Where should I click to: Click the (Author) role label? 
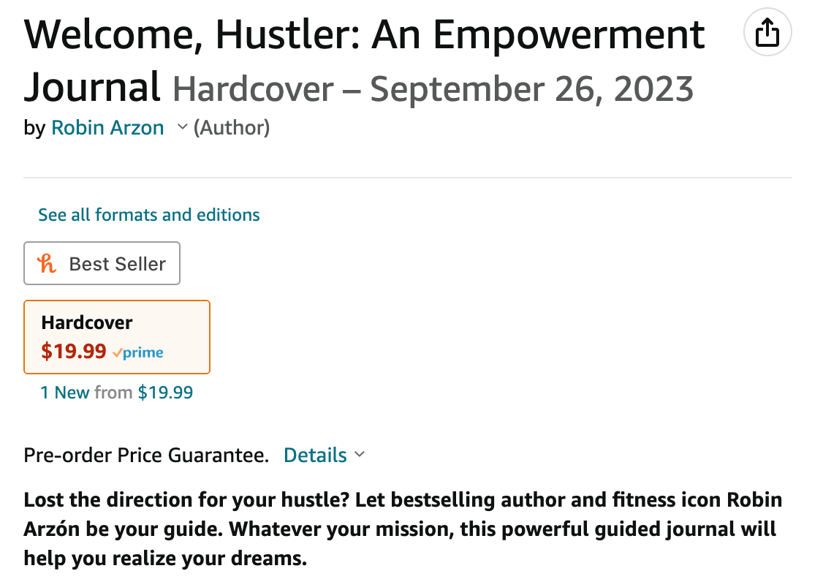(x=232, y=128)
